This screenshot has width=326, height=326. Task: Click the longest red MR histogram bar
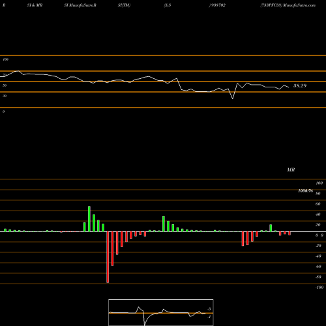pyautogui.click(x=108, y=257)
